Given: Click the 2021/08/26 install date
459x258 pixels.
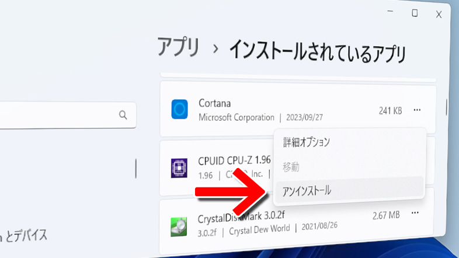Looking at the screenshot, I should 319,226.
